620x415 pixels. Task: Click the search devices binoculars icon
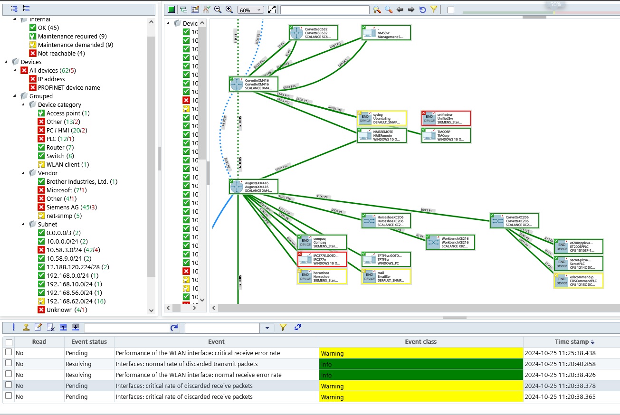tap(377, 9)
